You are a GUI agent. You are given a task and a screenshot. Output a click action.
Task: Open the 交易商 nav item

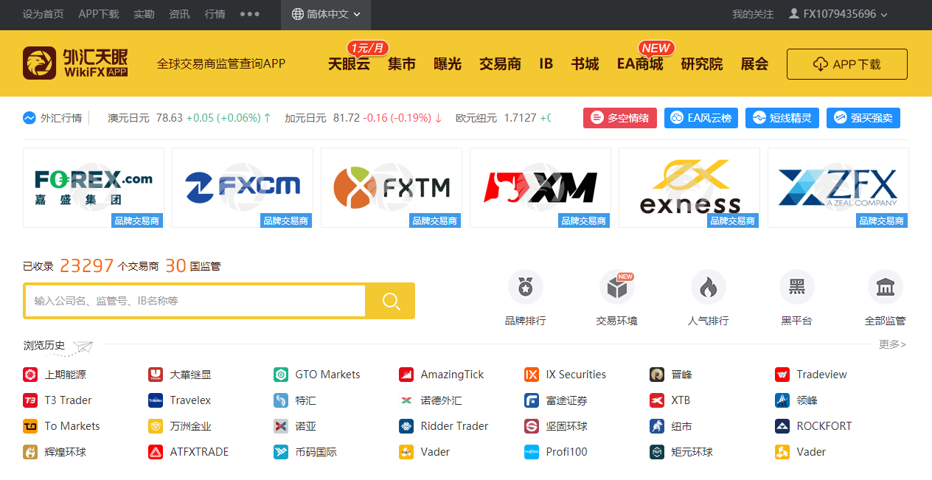500,64
